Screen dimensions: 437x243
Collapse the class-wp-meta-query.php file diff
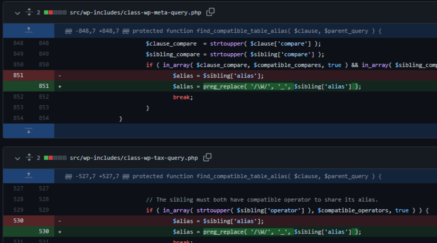[17, 13]
